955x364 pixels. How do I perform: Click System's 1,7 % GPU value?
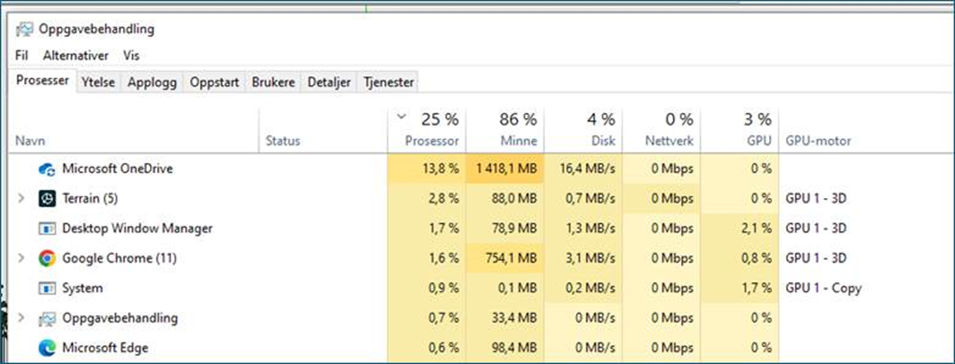[756, 288]
